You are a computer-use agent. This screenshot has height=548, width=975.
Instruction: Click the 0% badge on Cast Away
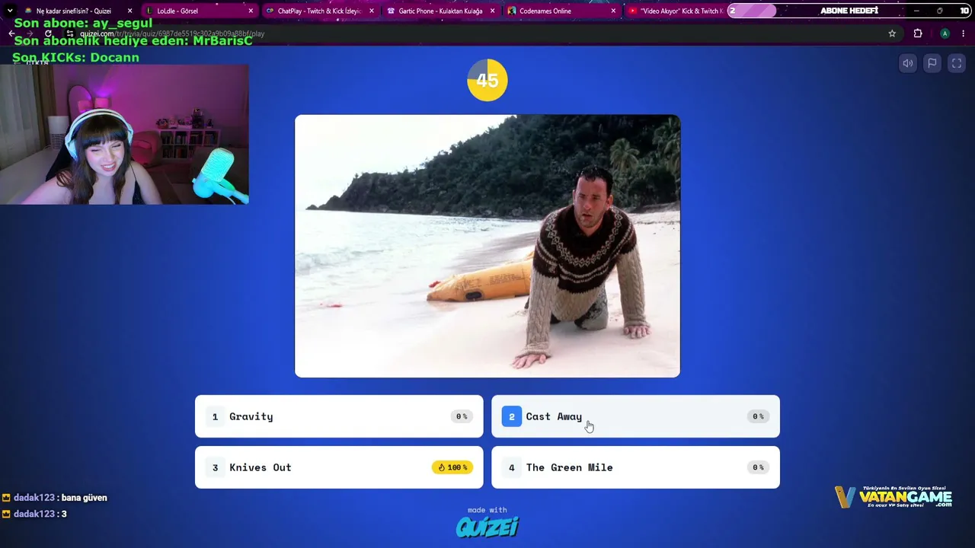[x=758, y=416]
